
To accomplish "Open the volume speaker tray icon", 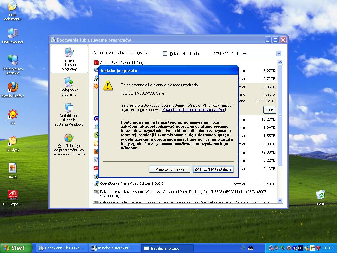I will click(277, 248).
